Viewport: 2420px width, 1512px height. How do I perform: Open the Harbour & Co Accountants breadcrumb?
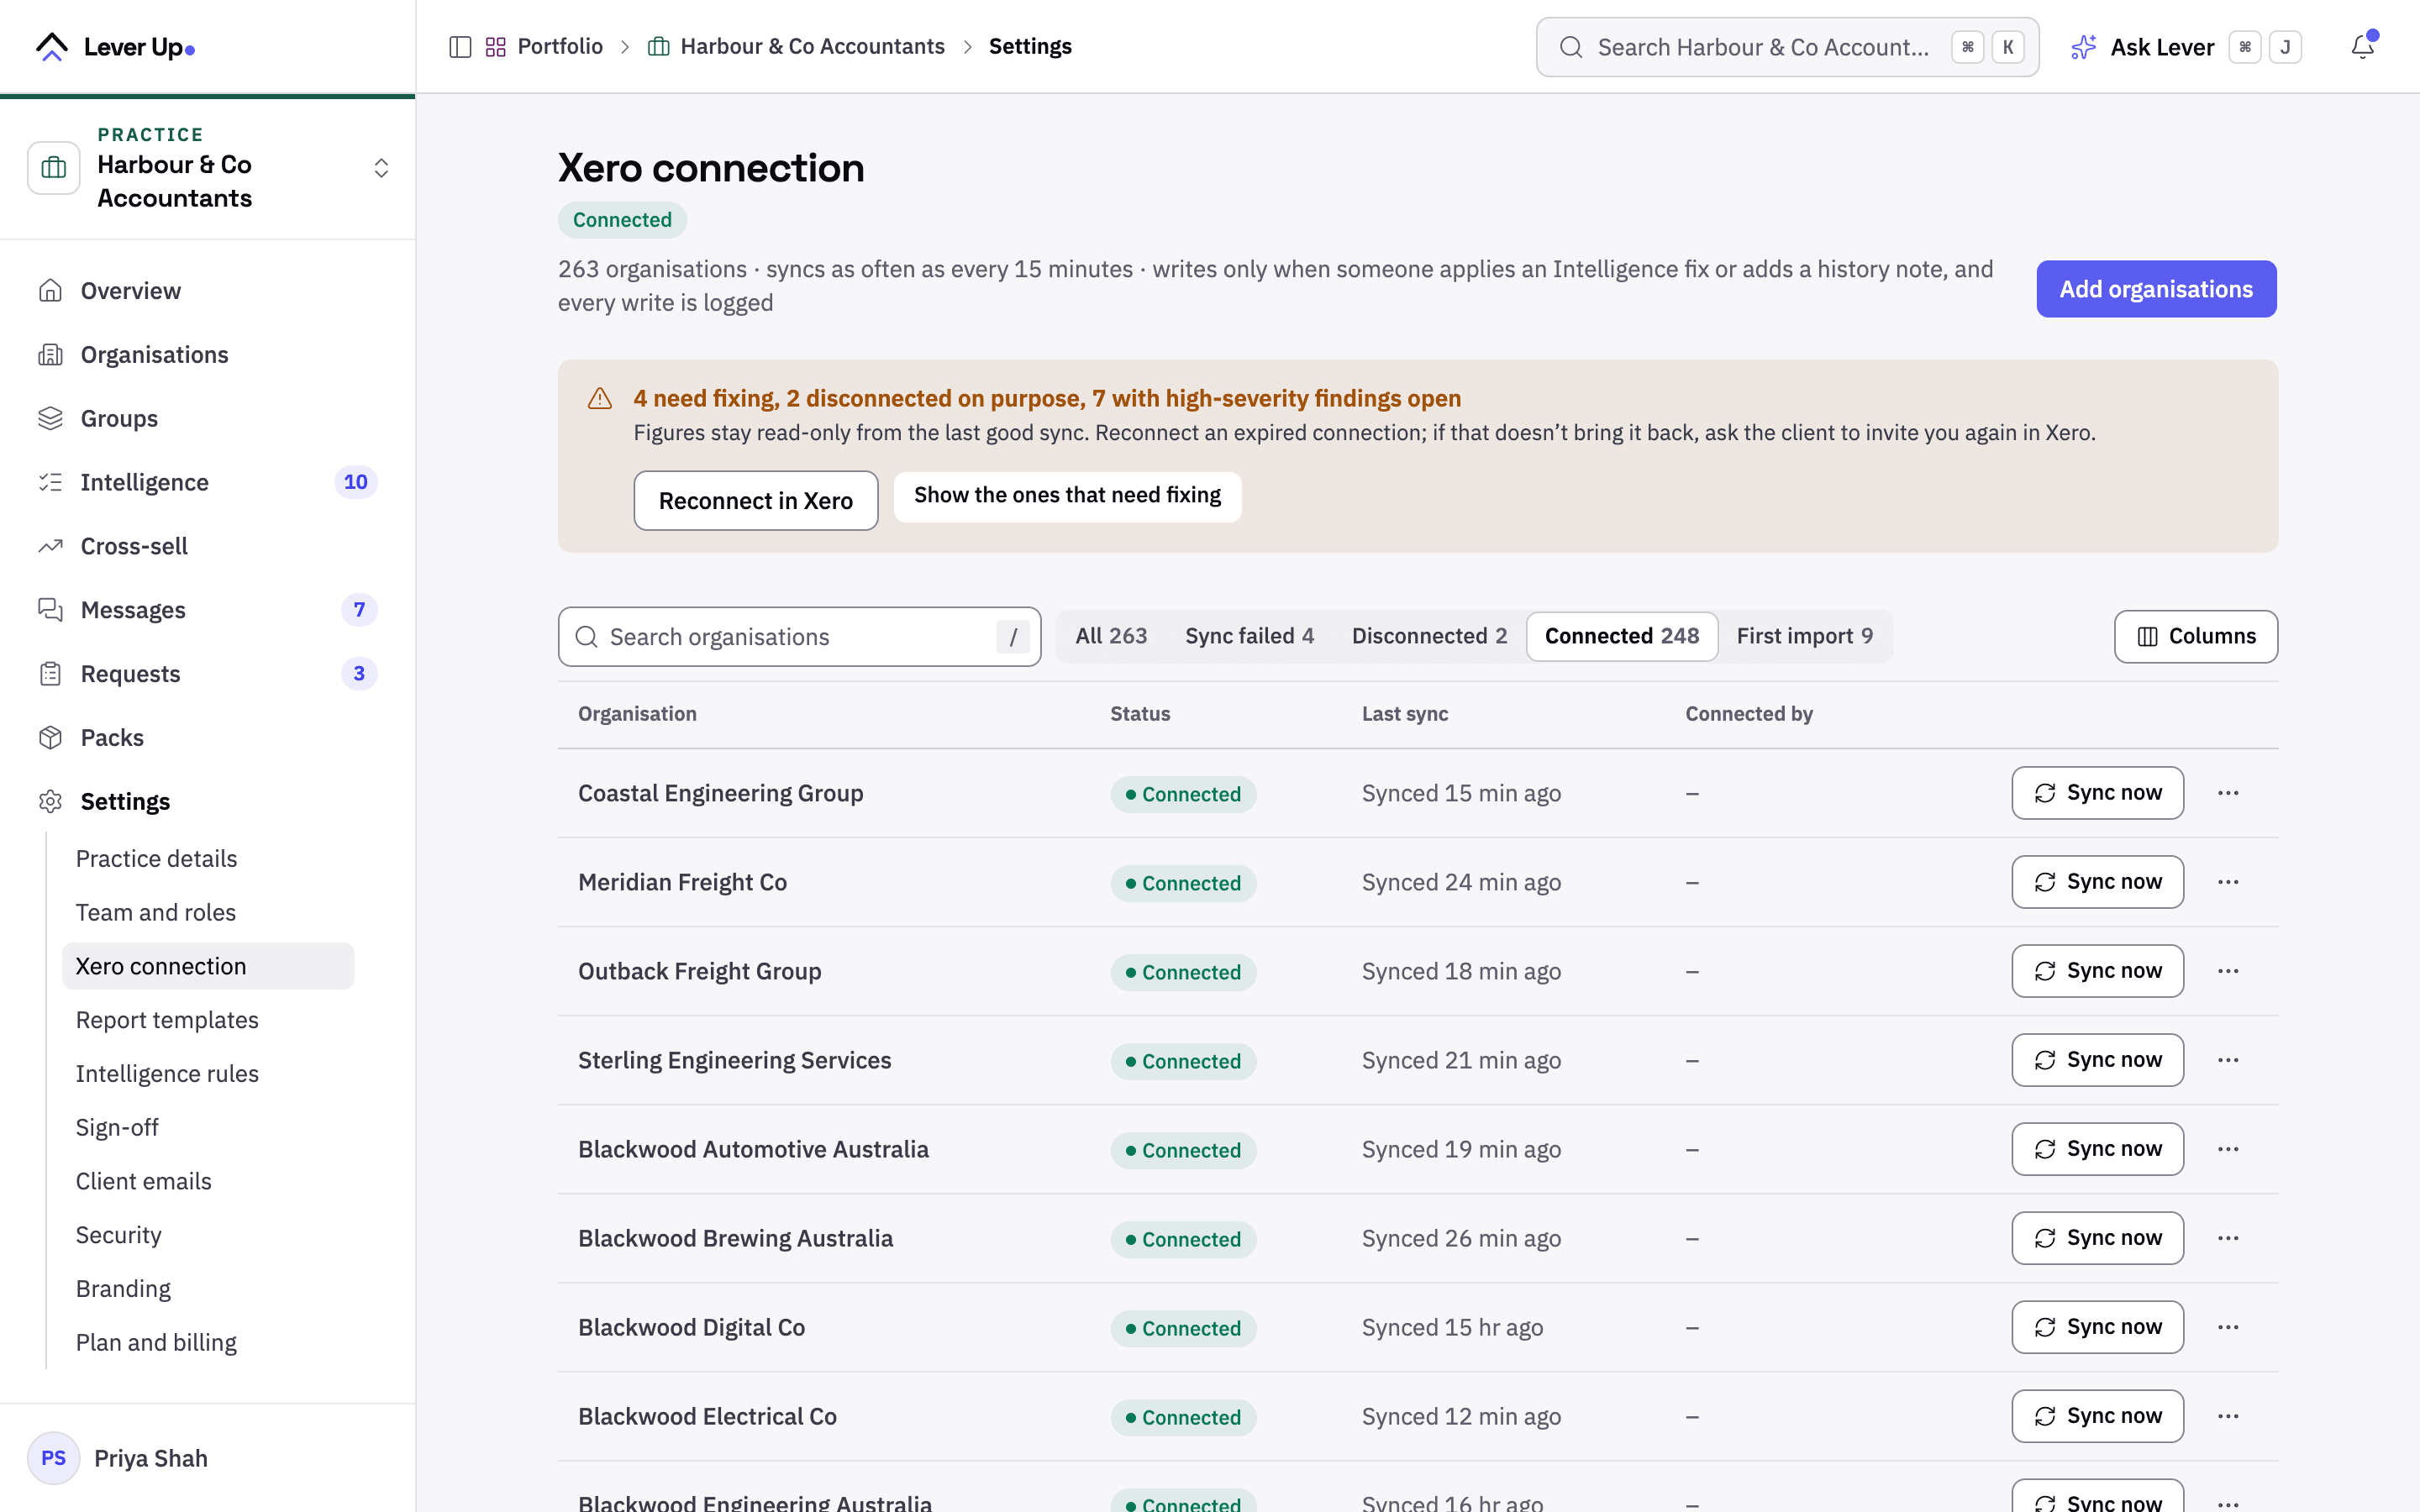[796, 47]
